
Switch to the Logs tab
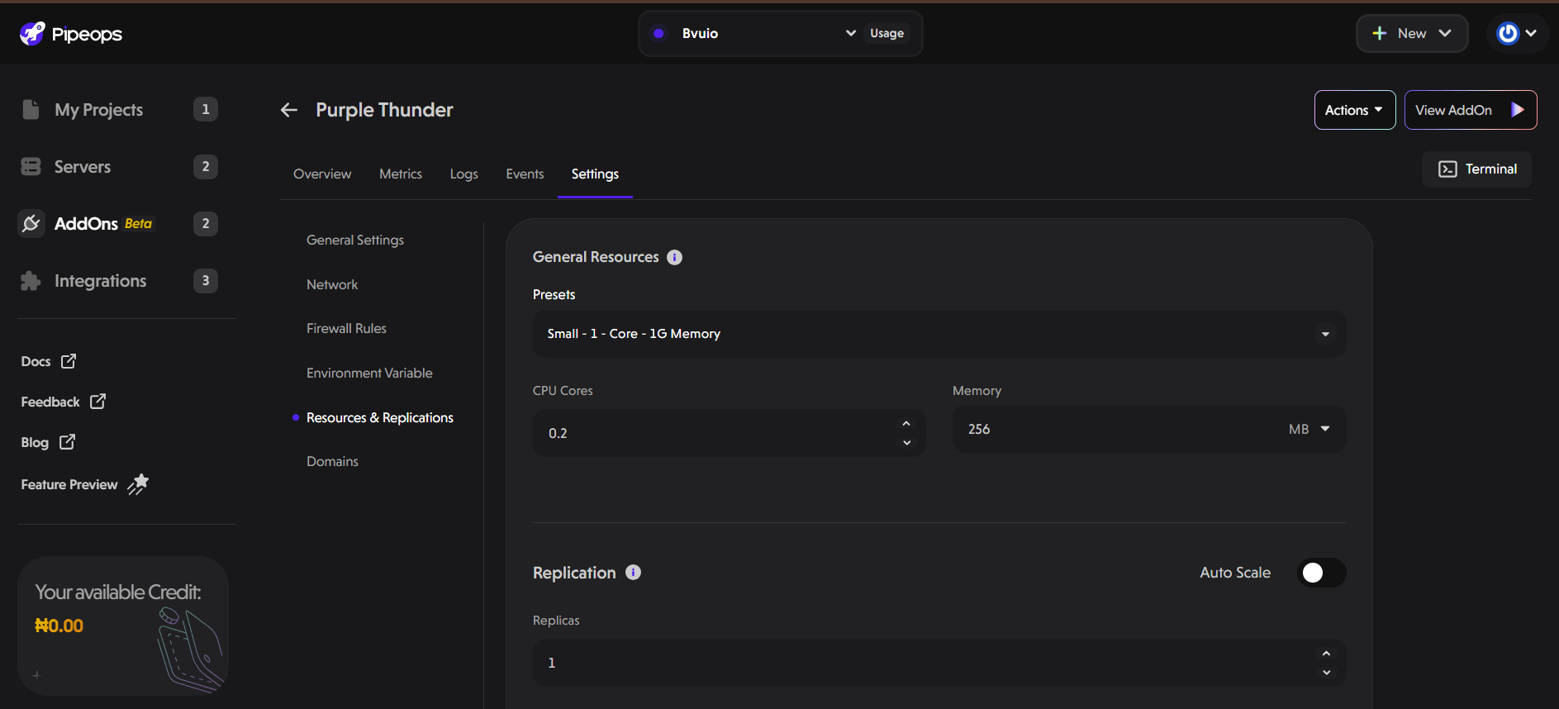(x=463, y=174)
